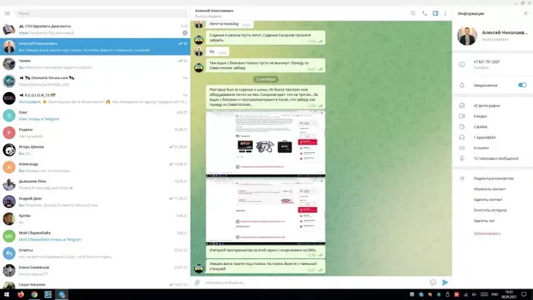The image size is (533, 300).
Task: Open the Windows Start menu
Action: coord(6,294)
